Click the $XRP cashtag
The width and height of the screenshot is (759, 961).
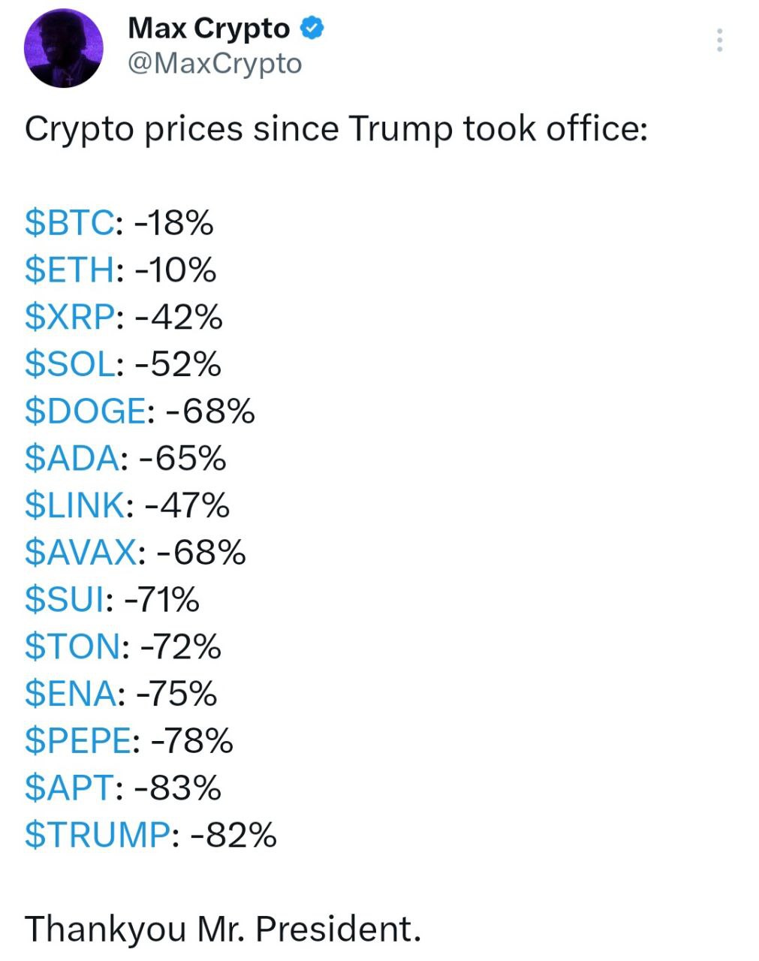(71, 317)
